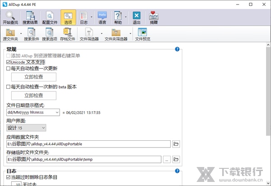
Task: Click the AllDup title bar app icon
Action: pos(5,5)
